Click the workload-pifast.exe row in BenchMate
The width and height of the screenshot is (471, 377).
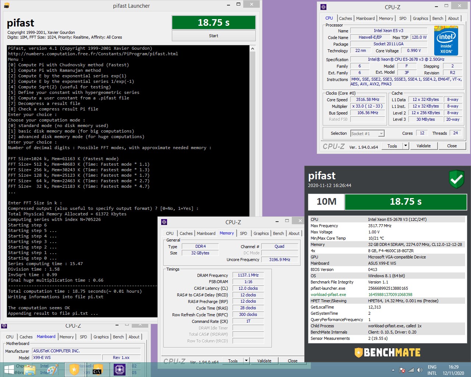point(388,295)
